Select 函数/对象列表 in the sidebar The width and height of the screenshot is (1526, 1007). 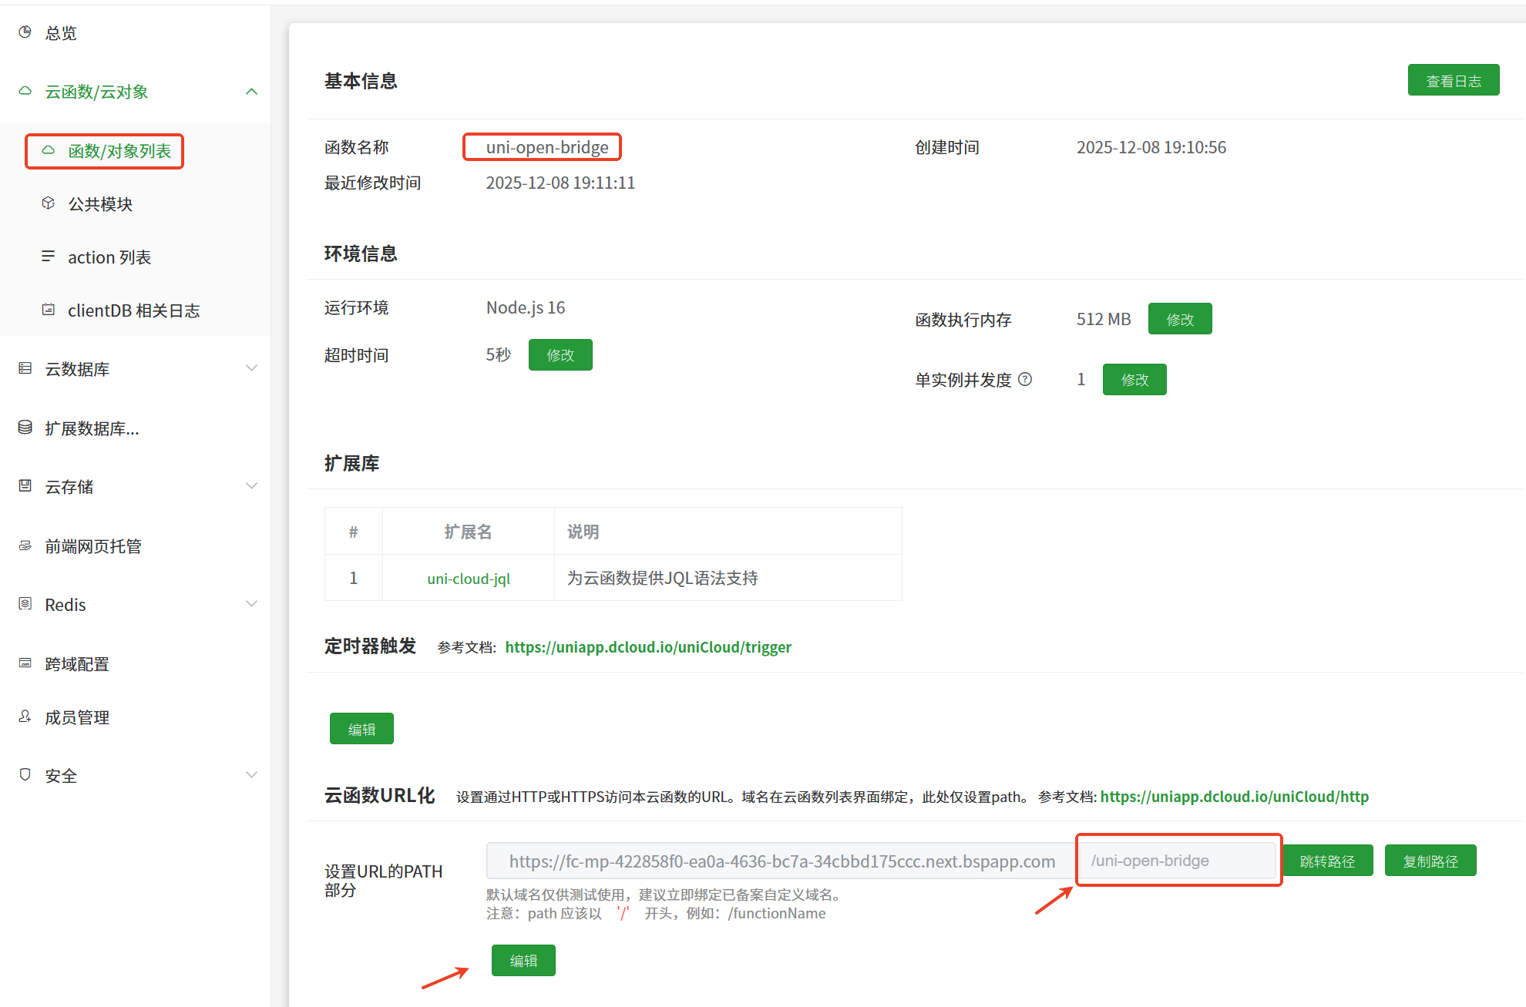[x=119, y=151]
